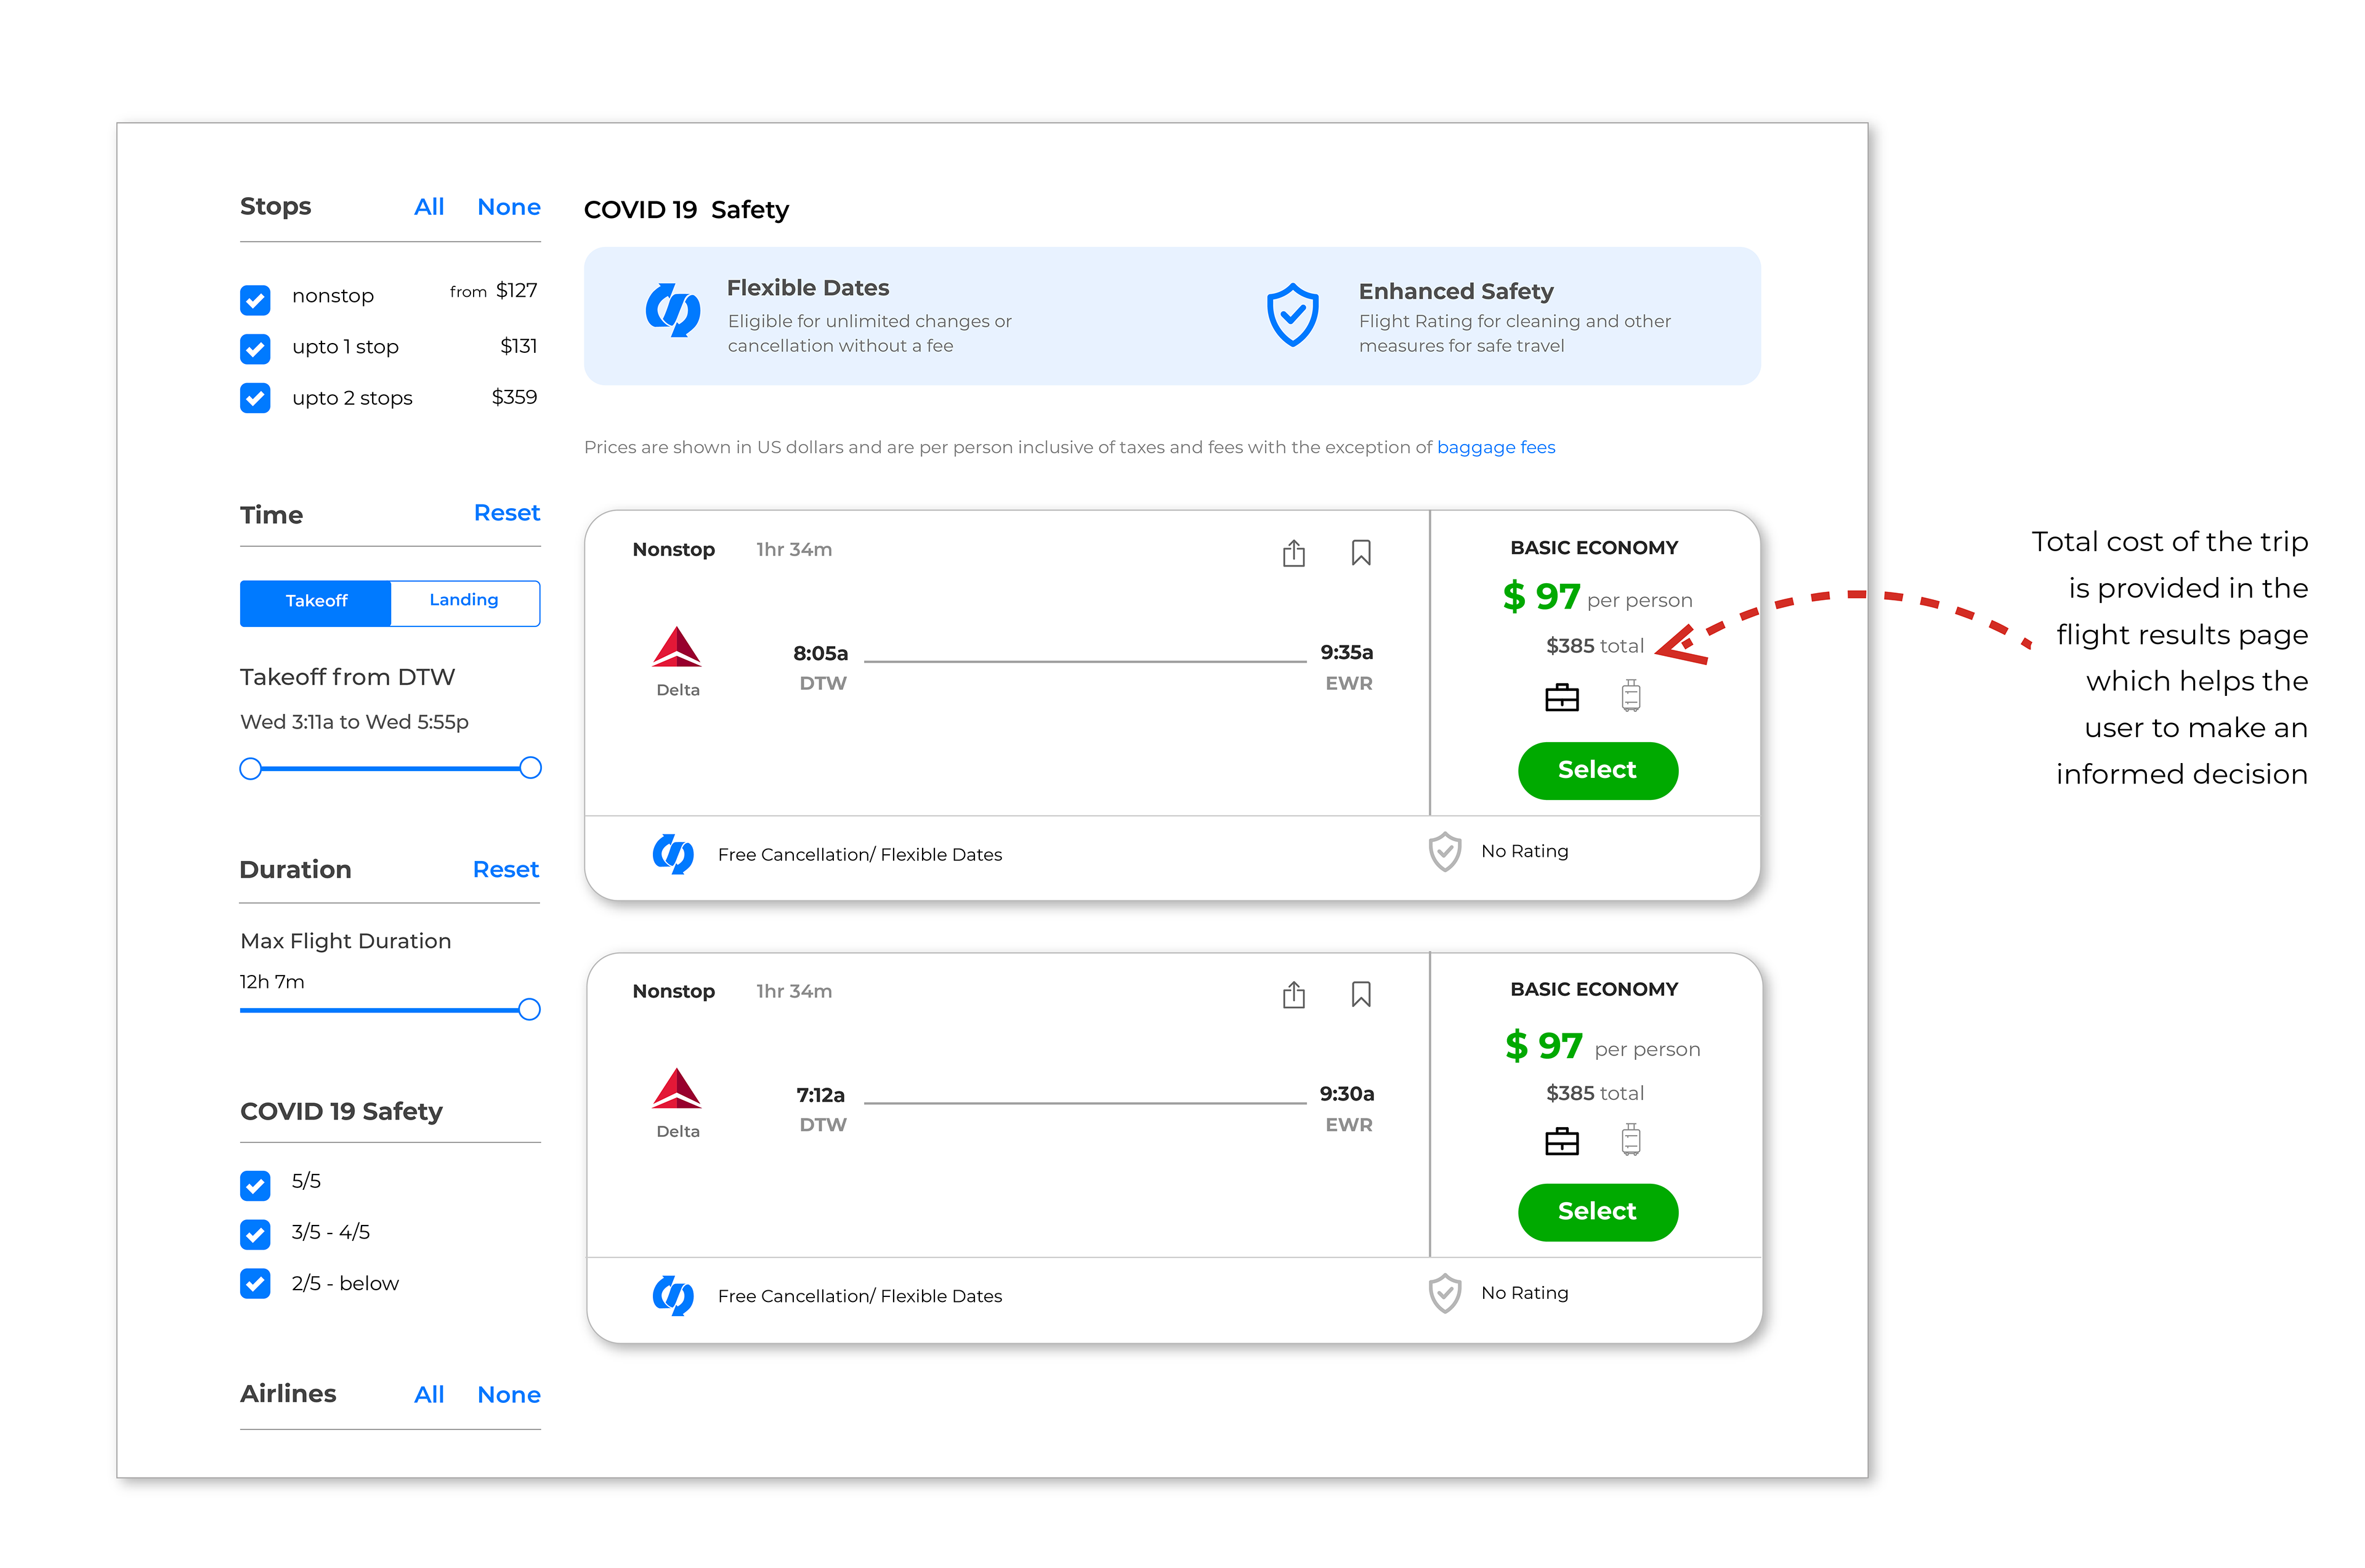
Task: Select the 7:12a Delta flight
Action: click(1597, 1212)
